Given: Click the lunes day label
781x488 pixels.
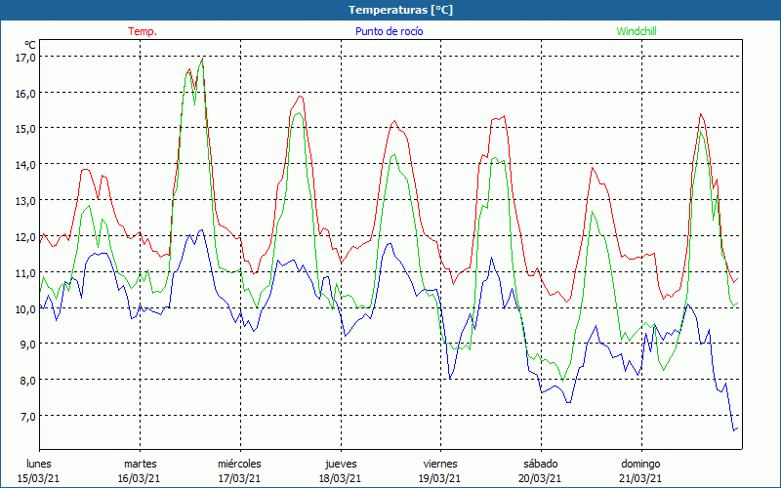Looking at the screenshot, I should coord(39,464).
